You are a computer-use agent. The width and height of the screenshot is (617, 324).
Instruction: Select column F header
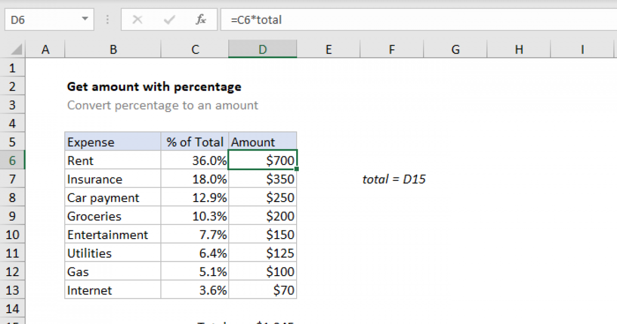(x=391, y=49)
